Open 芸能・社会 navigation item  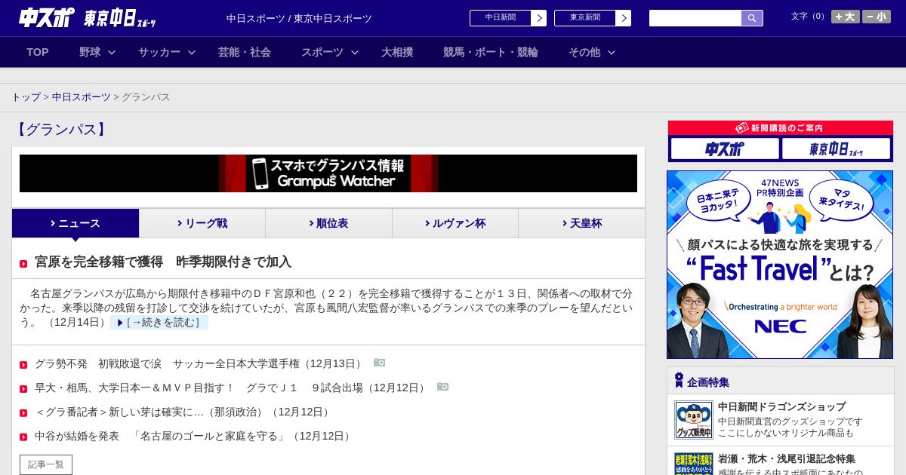click(x=245, y=52)
